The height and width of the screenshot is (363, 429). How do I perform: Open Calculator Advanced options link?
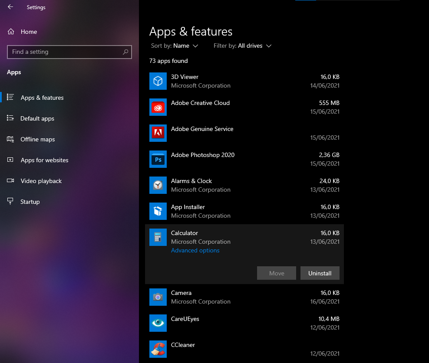(195, 250)
